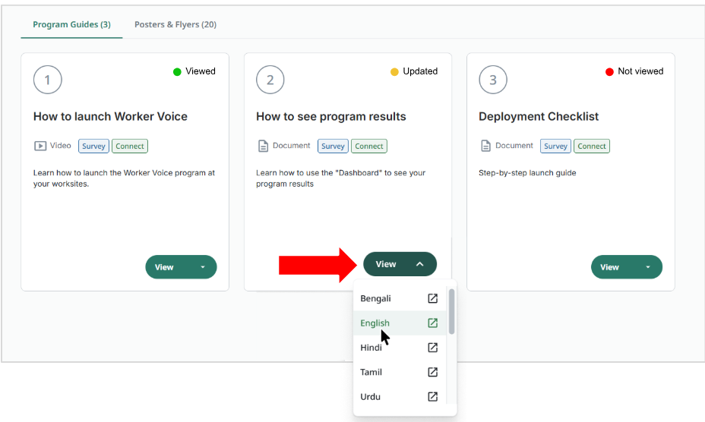Open Tamil external link icon

[x=432, y=372]
